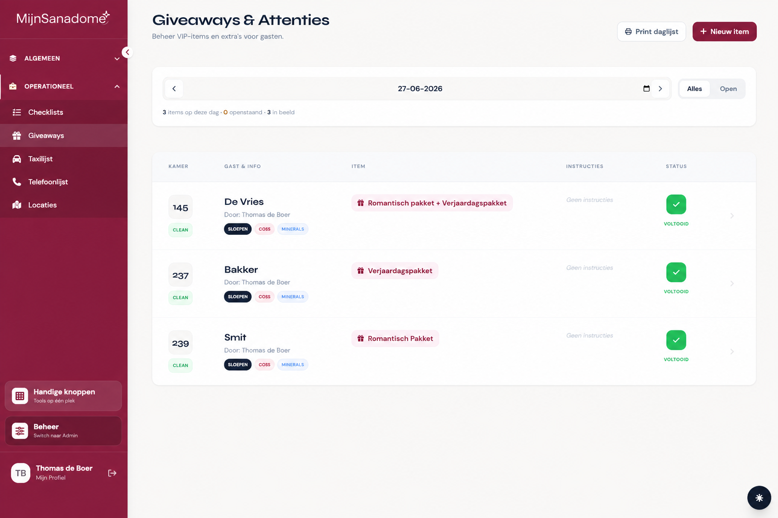Switch to Admin via Beheer
The image size is (778, 518).
click(63, 431)
